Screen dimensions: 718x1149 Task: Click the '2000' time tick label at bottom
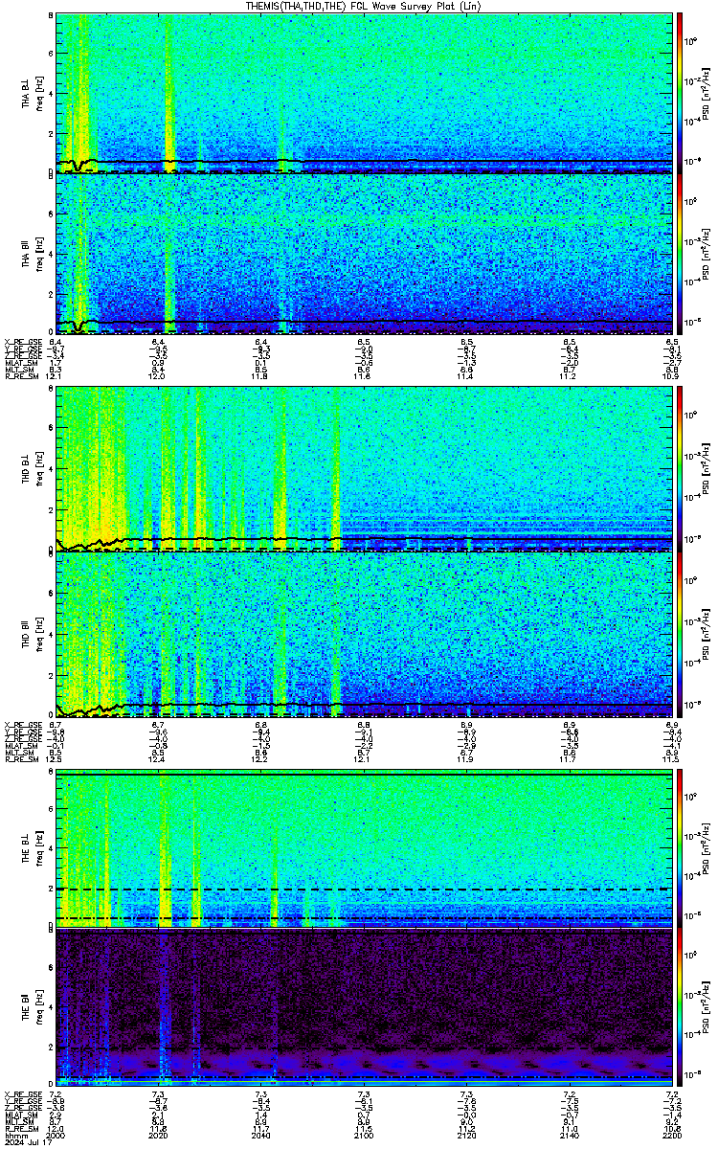pyautogui.click(x=56, y=1135)
